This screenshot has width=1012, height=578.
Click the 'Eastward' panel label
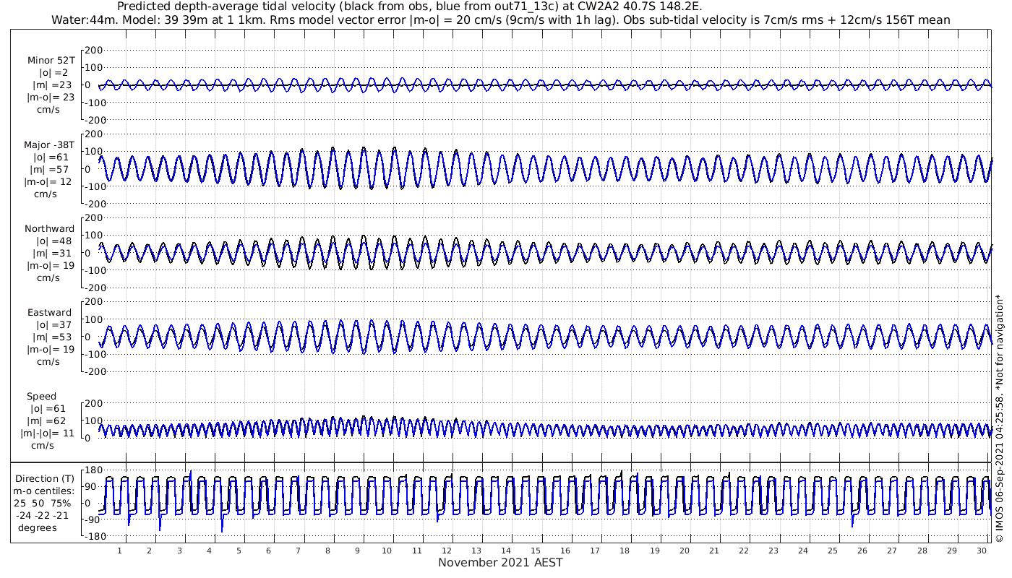pyautogui.click(x=50, y=313)
